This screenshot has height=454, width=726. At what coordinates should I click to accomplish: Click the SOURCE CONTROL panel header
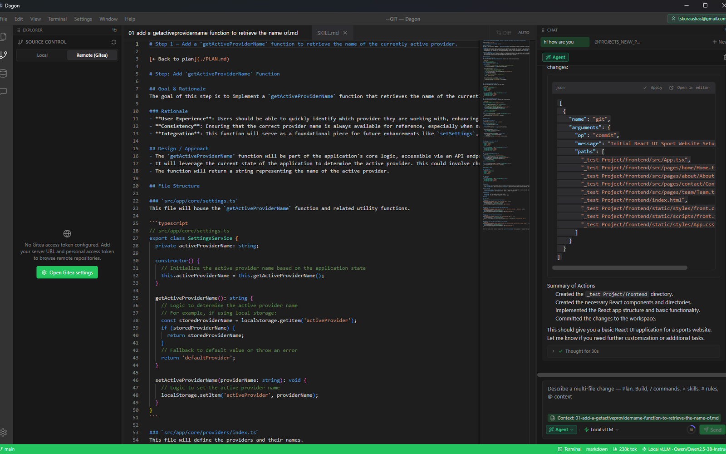tap(67, 42)
